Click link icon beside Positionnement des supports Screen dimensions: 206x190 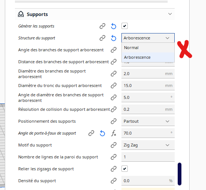[114, 121]
